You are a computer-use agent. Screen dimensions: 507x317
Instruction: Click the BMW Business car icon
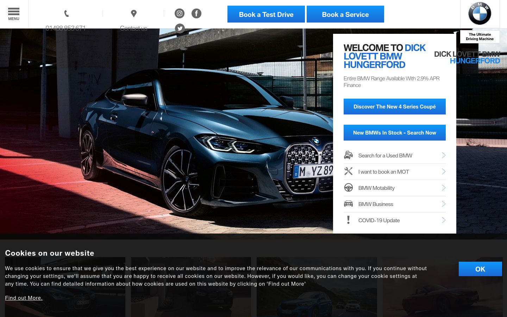point(348,204)
